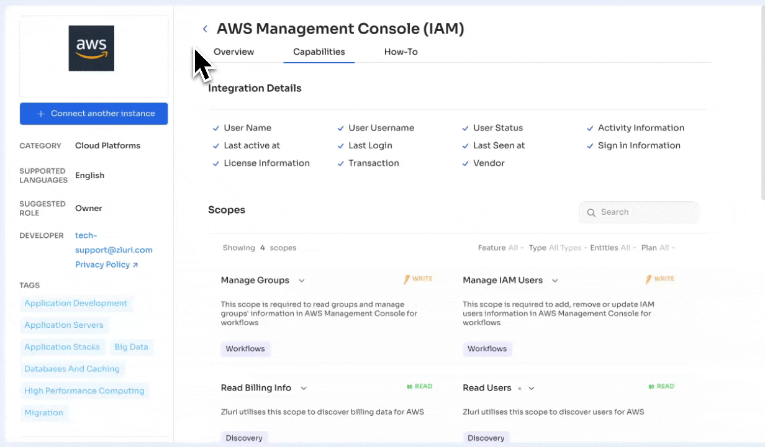Click the High Performance Computing tag

pos(84,391)
